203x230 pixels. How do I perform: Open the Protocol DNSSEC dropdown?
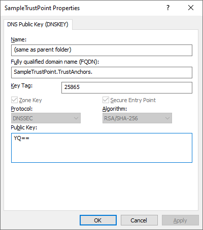(46, 118)
